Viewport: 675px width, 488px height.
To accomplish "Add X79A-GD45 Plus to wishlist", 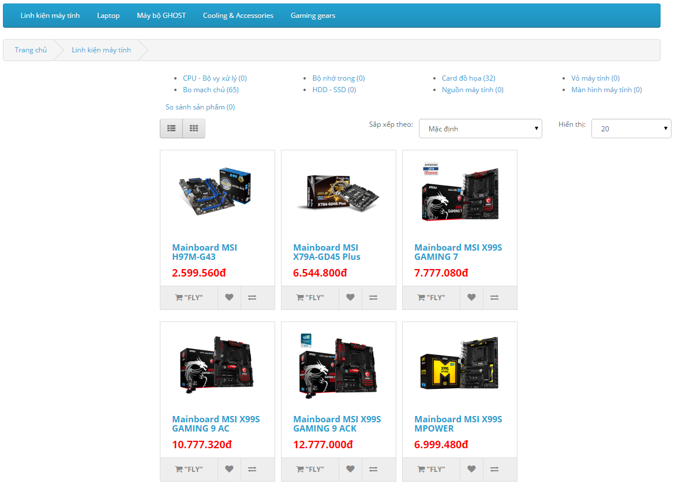I will tap(350, 297).
